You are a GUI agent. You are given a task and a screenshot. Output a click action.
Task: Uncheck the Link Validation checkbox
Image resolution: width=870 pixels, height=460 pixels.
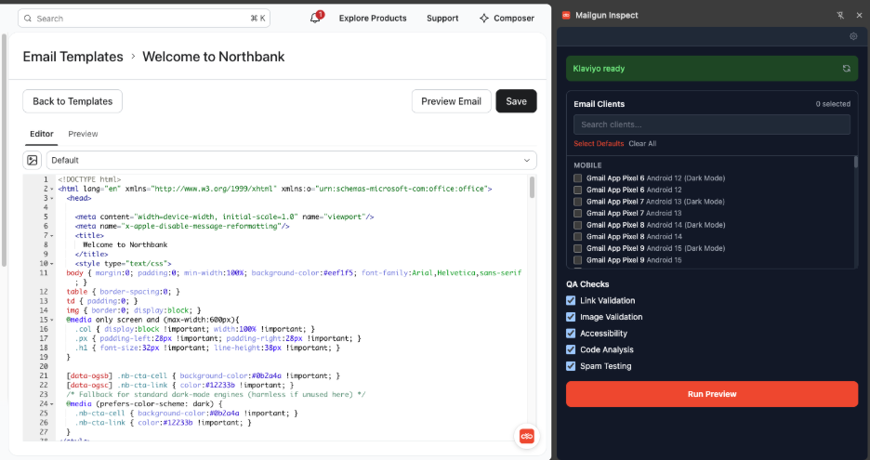click(571, 301)
